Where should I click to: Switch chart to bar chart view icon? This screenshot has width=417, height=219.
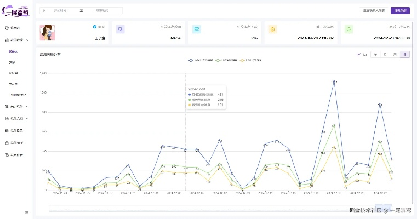[x=364, y=54]
